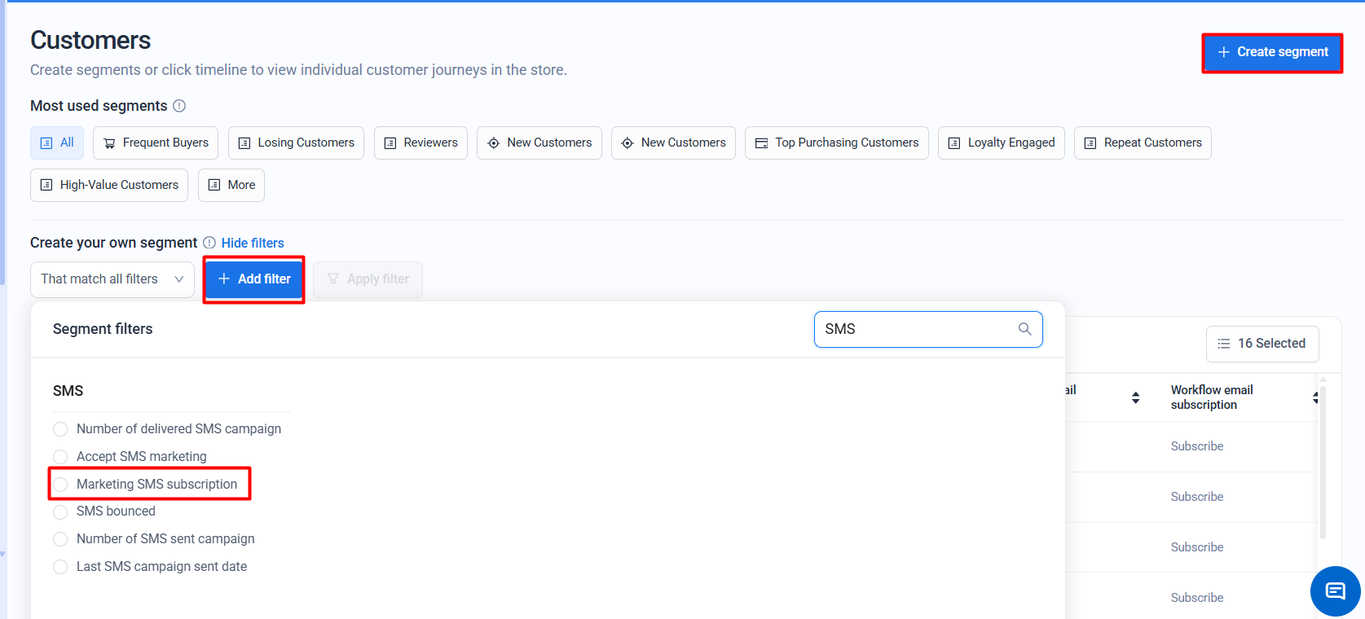
Task: Select Accept SMS marketing radio option
Action: coord(60,457)
